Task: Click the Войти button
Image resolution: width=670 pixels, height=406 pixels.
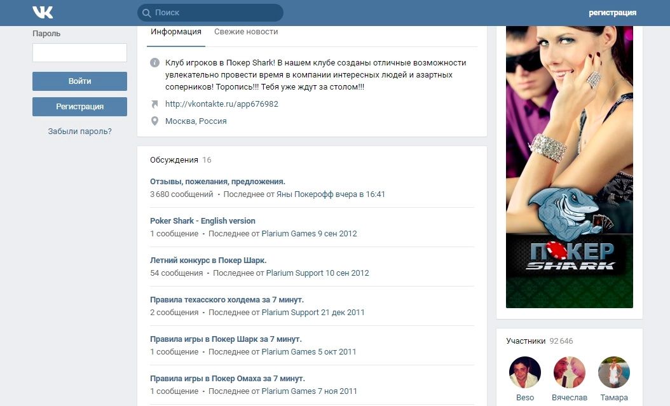Action: 79,81
